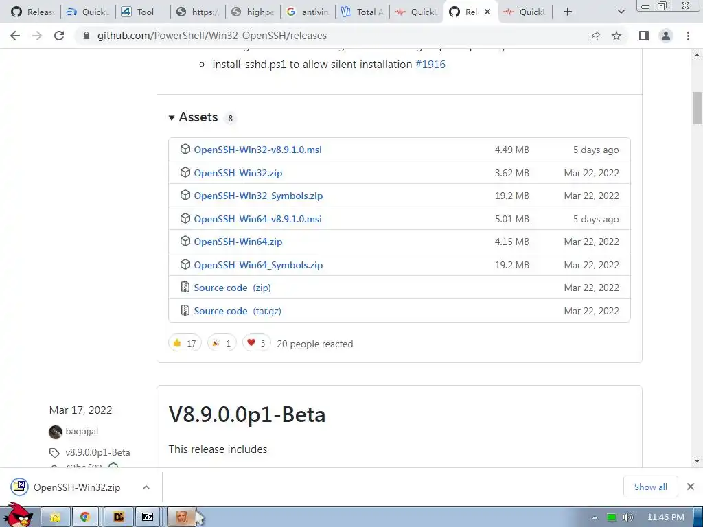Open the Chrome three-dot menu
Viewport: 703px width, 527px height.
[688, 36]
